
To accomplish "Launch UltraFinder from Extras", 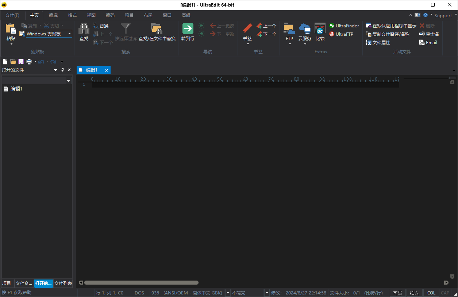I will pos(344,26).
